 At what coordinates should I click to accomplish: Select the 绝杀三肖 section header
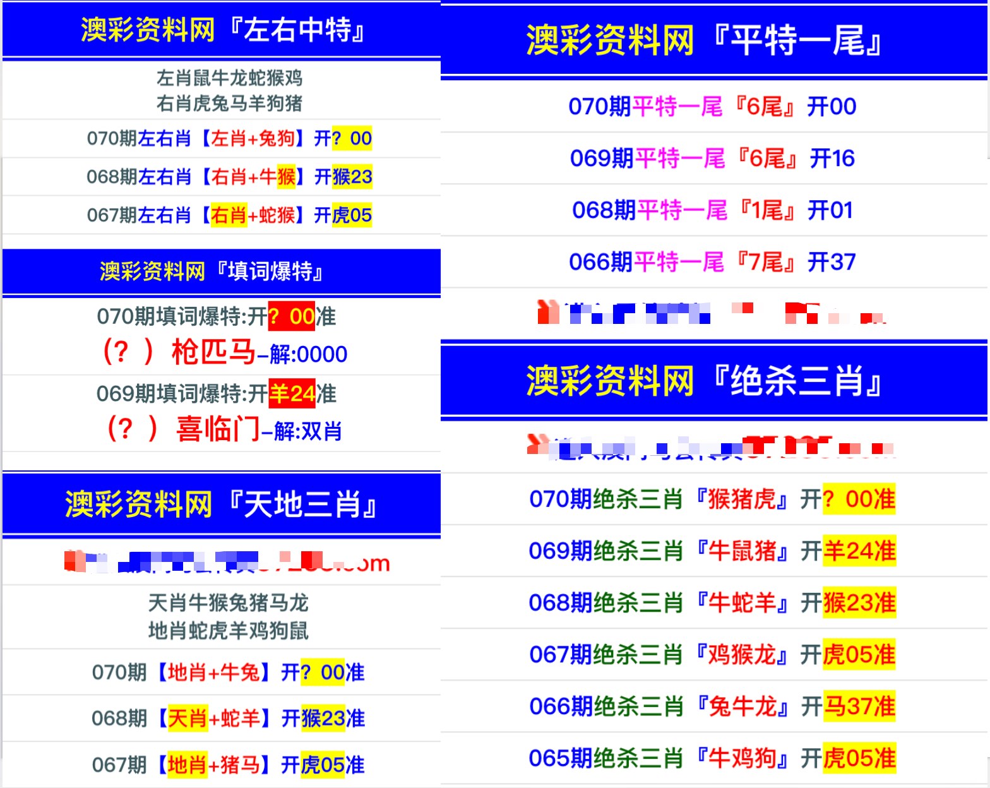coord(704,381)
